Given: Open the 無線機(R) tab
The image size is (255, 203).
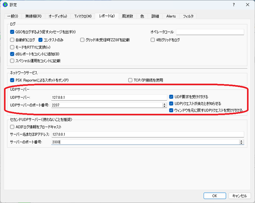Looking at the screenshot, I should (x=33, y=16).
